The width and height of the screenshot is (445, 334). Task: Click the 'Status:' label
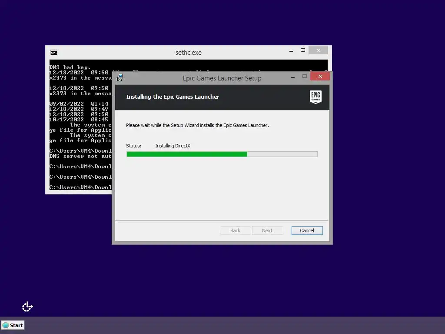coord(133,146)
